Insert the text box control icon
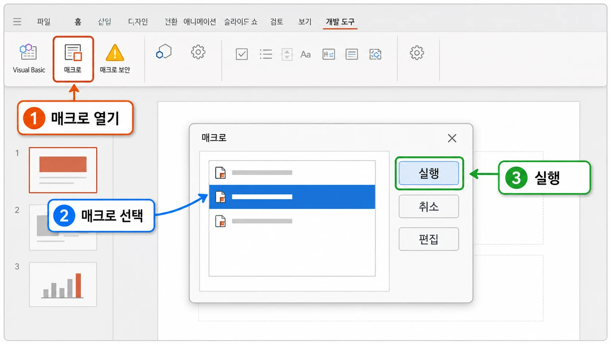 coord(329,54)
